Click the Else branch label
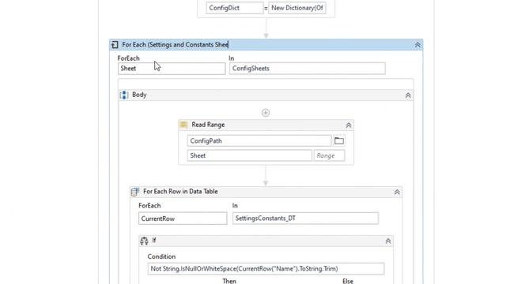Viewport: 506px width, 284px height. point(348,281)
